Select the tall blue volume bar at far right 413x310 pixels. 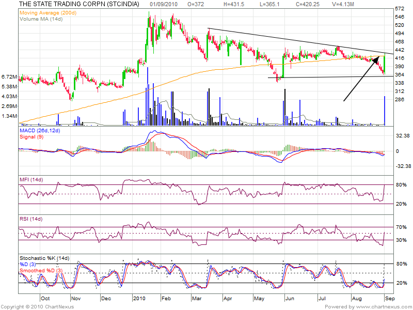385,111
